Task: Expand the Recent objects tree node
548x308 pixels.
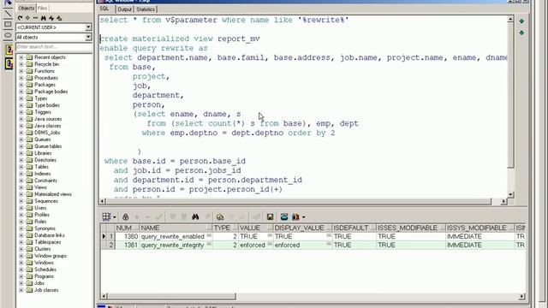Action: click(x=21, y=57)
